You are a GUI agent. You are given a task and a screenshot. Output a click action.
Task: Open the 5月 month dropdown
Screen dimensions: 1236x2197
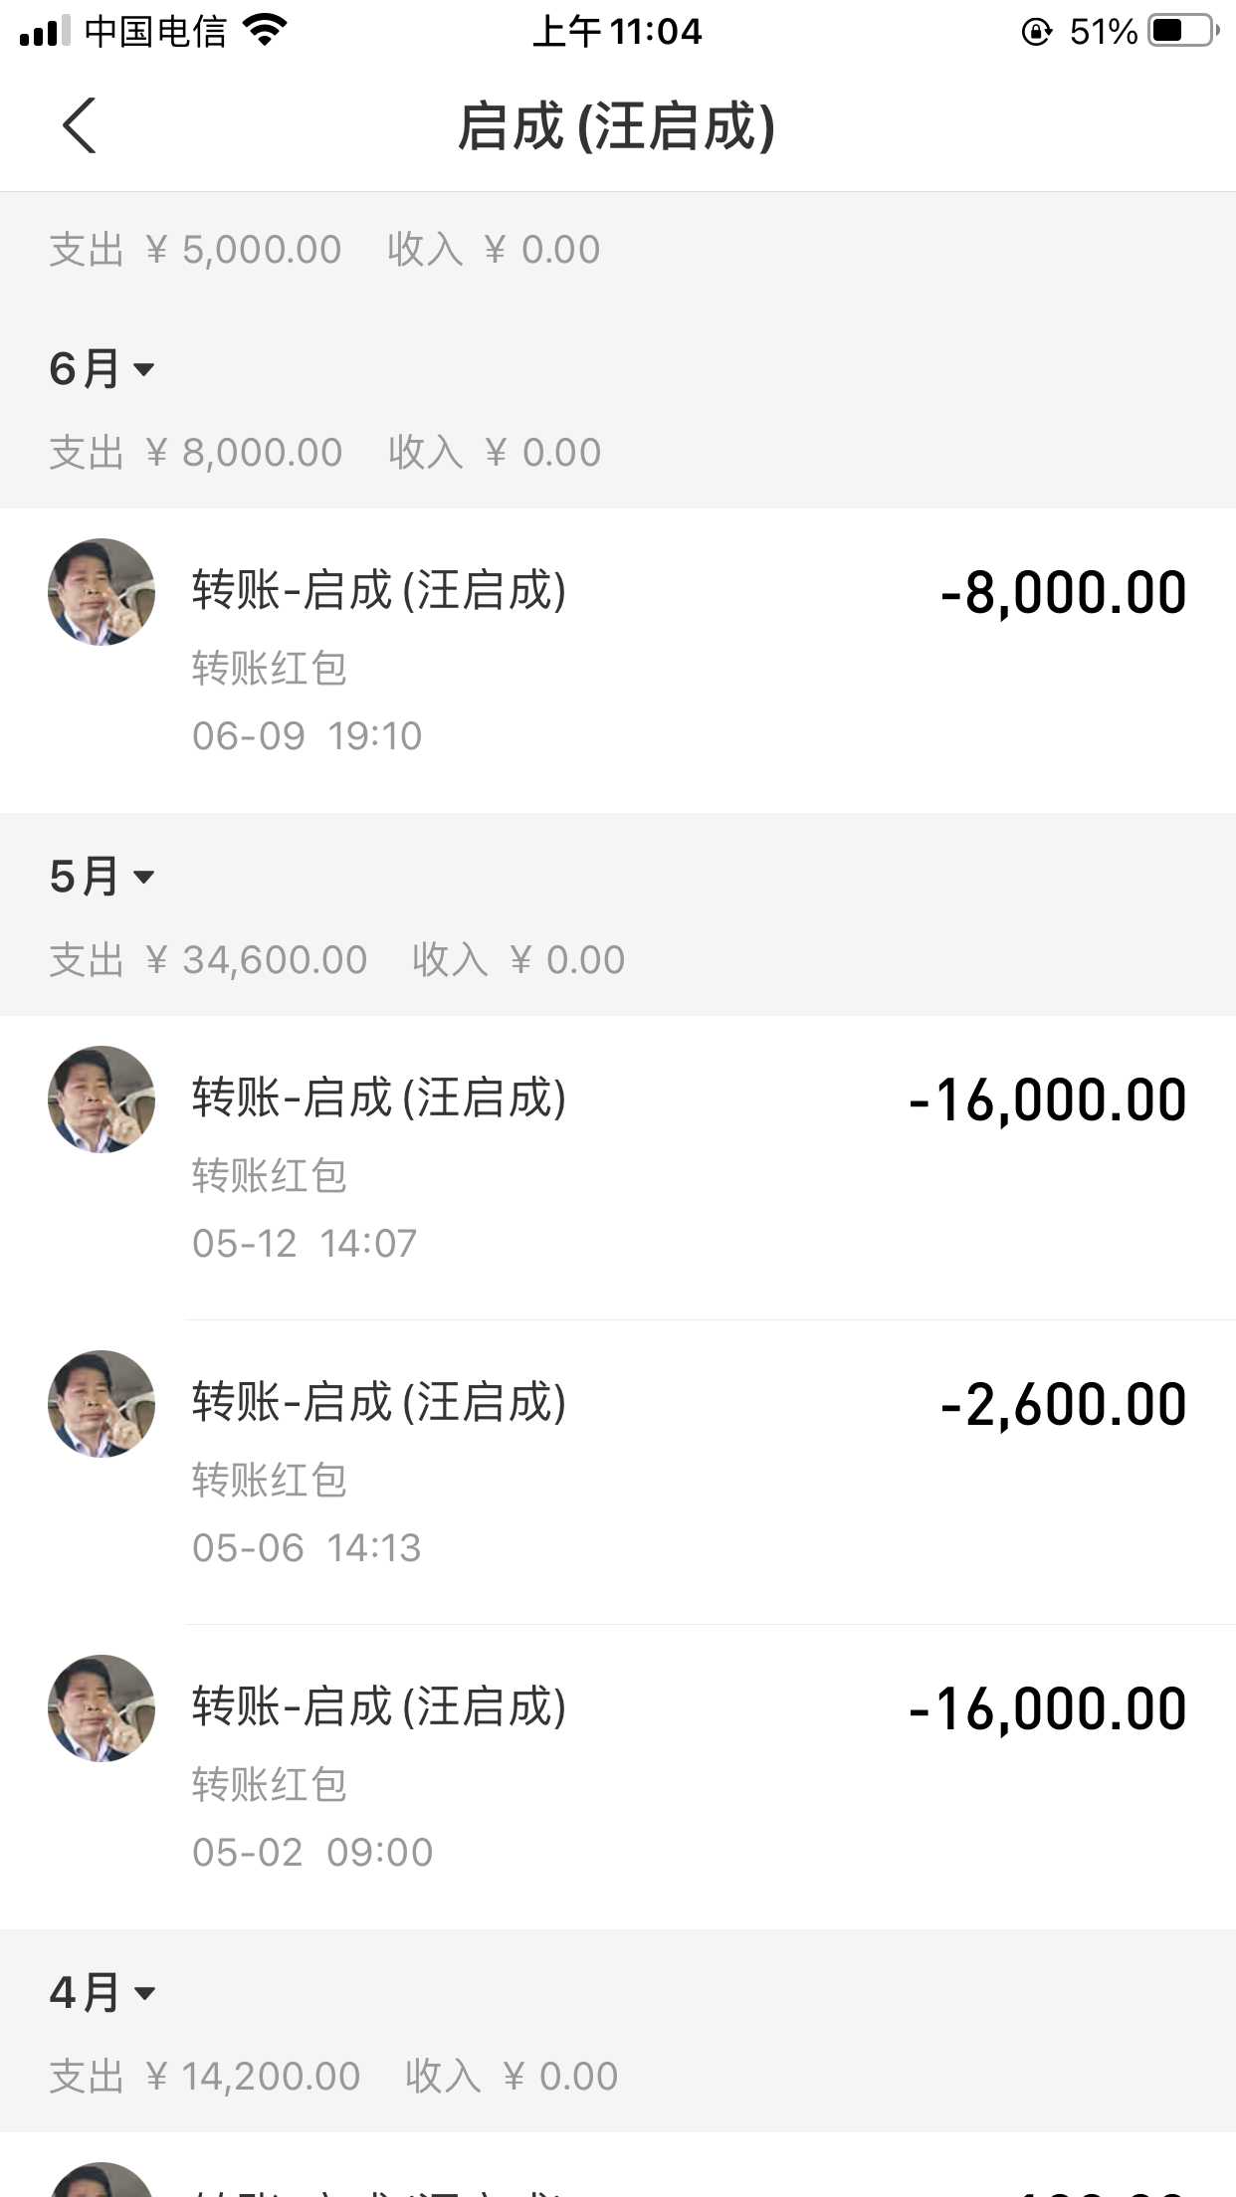[102, 877]
